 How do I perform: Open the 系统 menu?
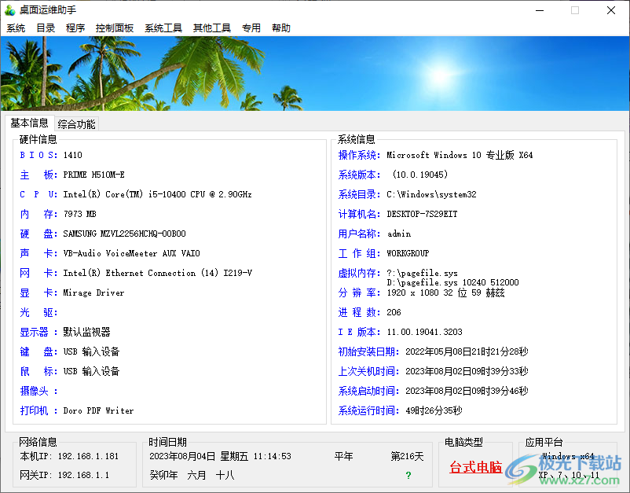click(16, 28)
